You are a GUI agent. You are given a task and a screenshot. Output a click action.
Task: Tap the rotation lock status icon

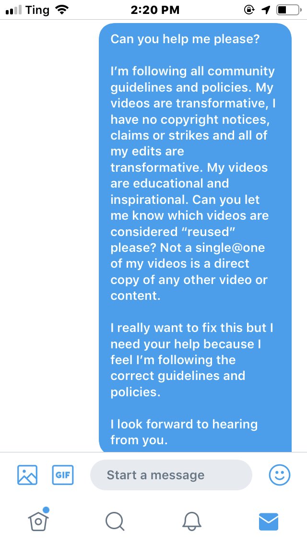click(249, 10)
